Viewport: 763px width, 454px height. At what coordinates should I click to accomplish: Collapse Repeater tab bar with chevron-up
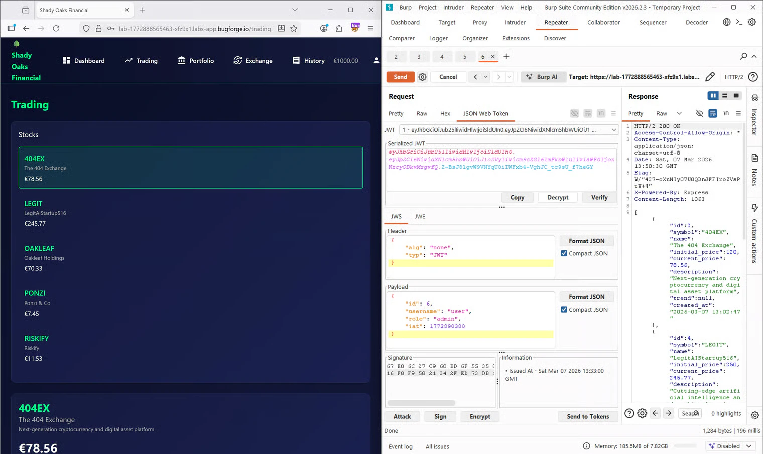754,56
